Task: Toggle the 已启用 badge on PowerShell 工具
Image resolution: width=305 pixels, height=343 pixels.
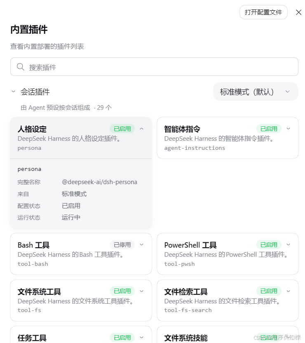Action: click(x=269, y=245)
